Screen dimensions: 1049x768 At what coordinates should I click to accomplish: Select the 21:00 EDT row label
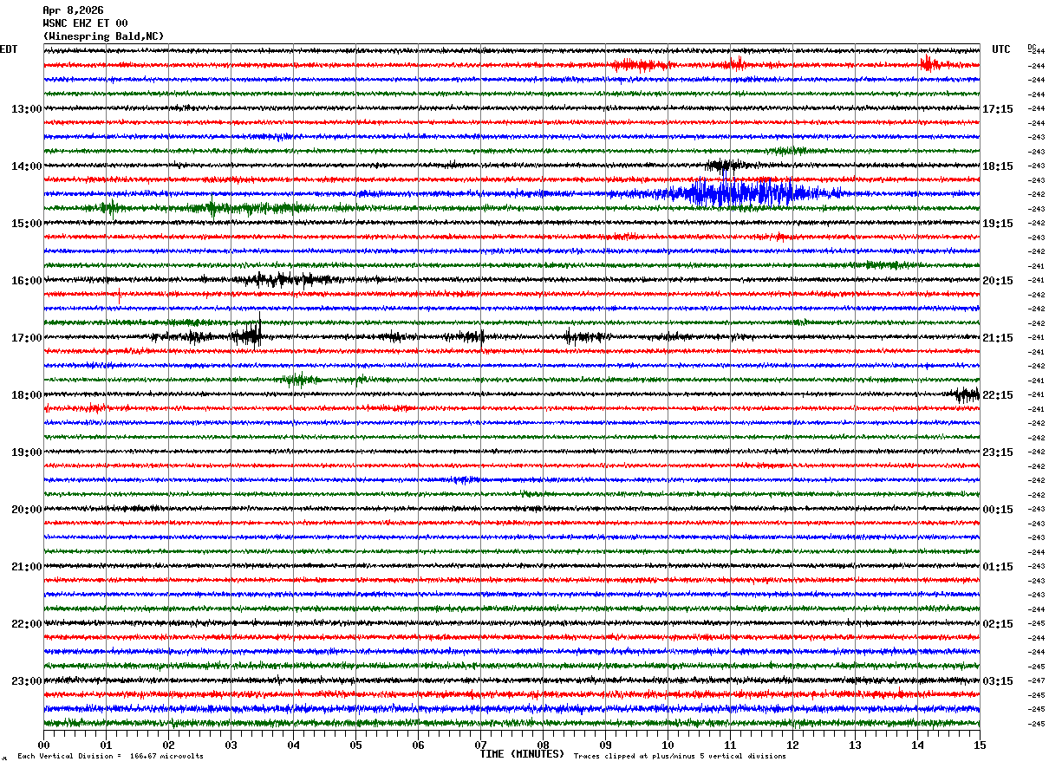[26, 567]
